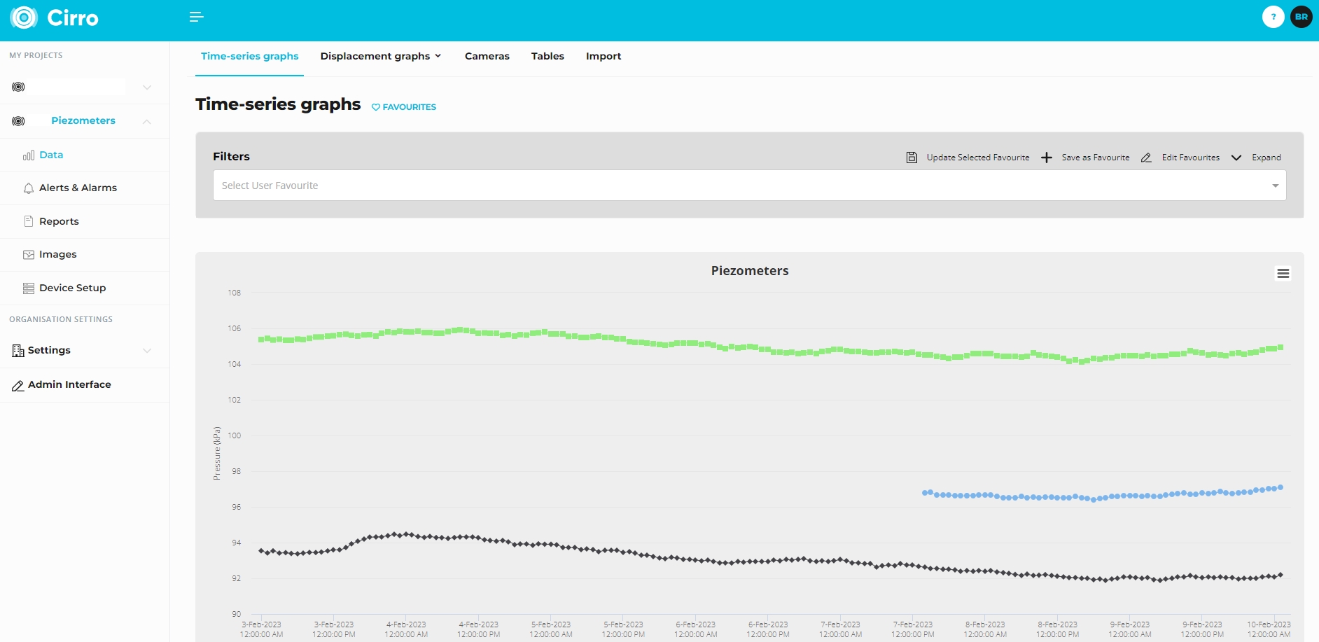
Task: Collapse the Piezometers project section
Action: (x=147, y=121)
